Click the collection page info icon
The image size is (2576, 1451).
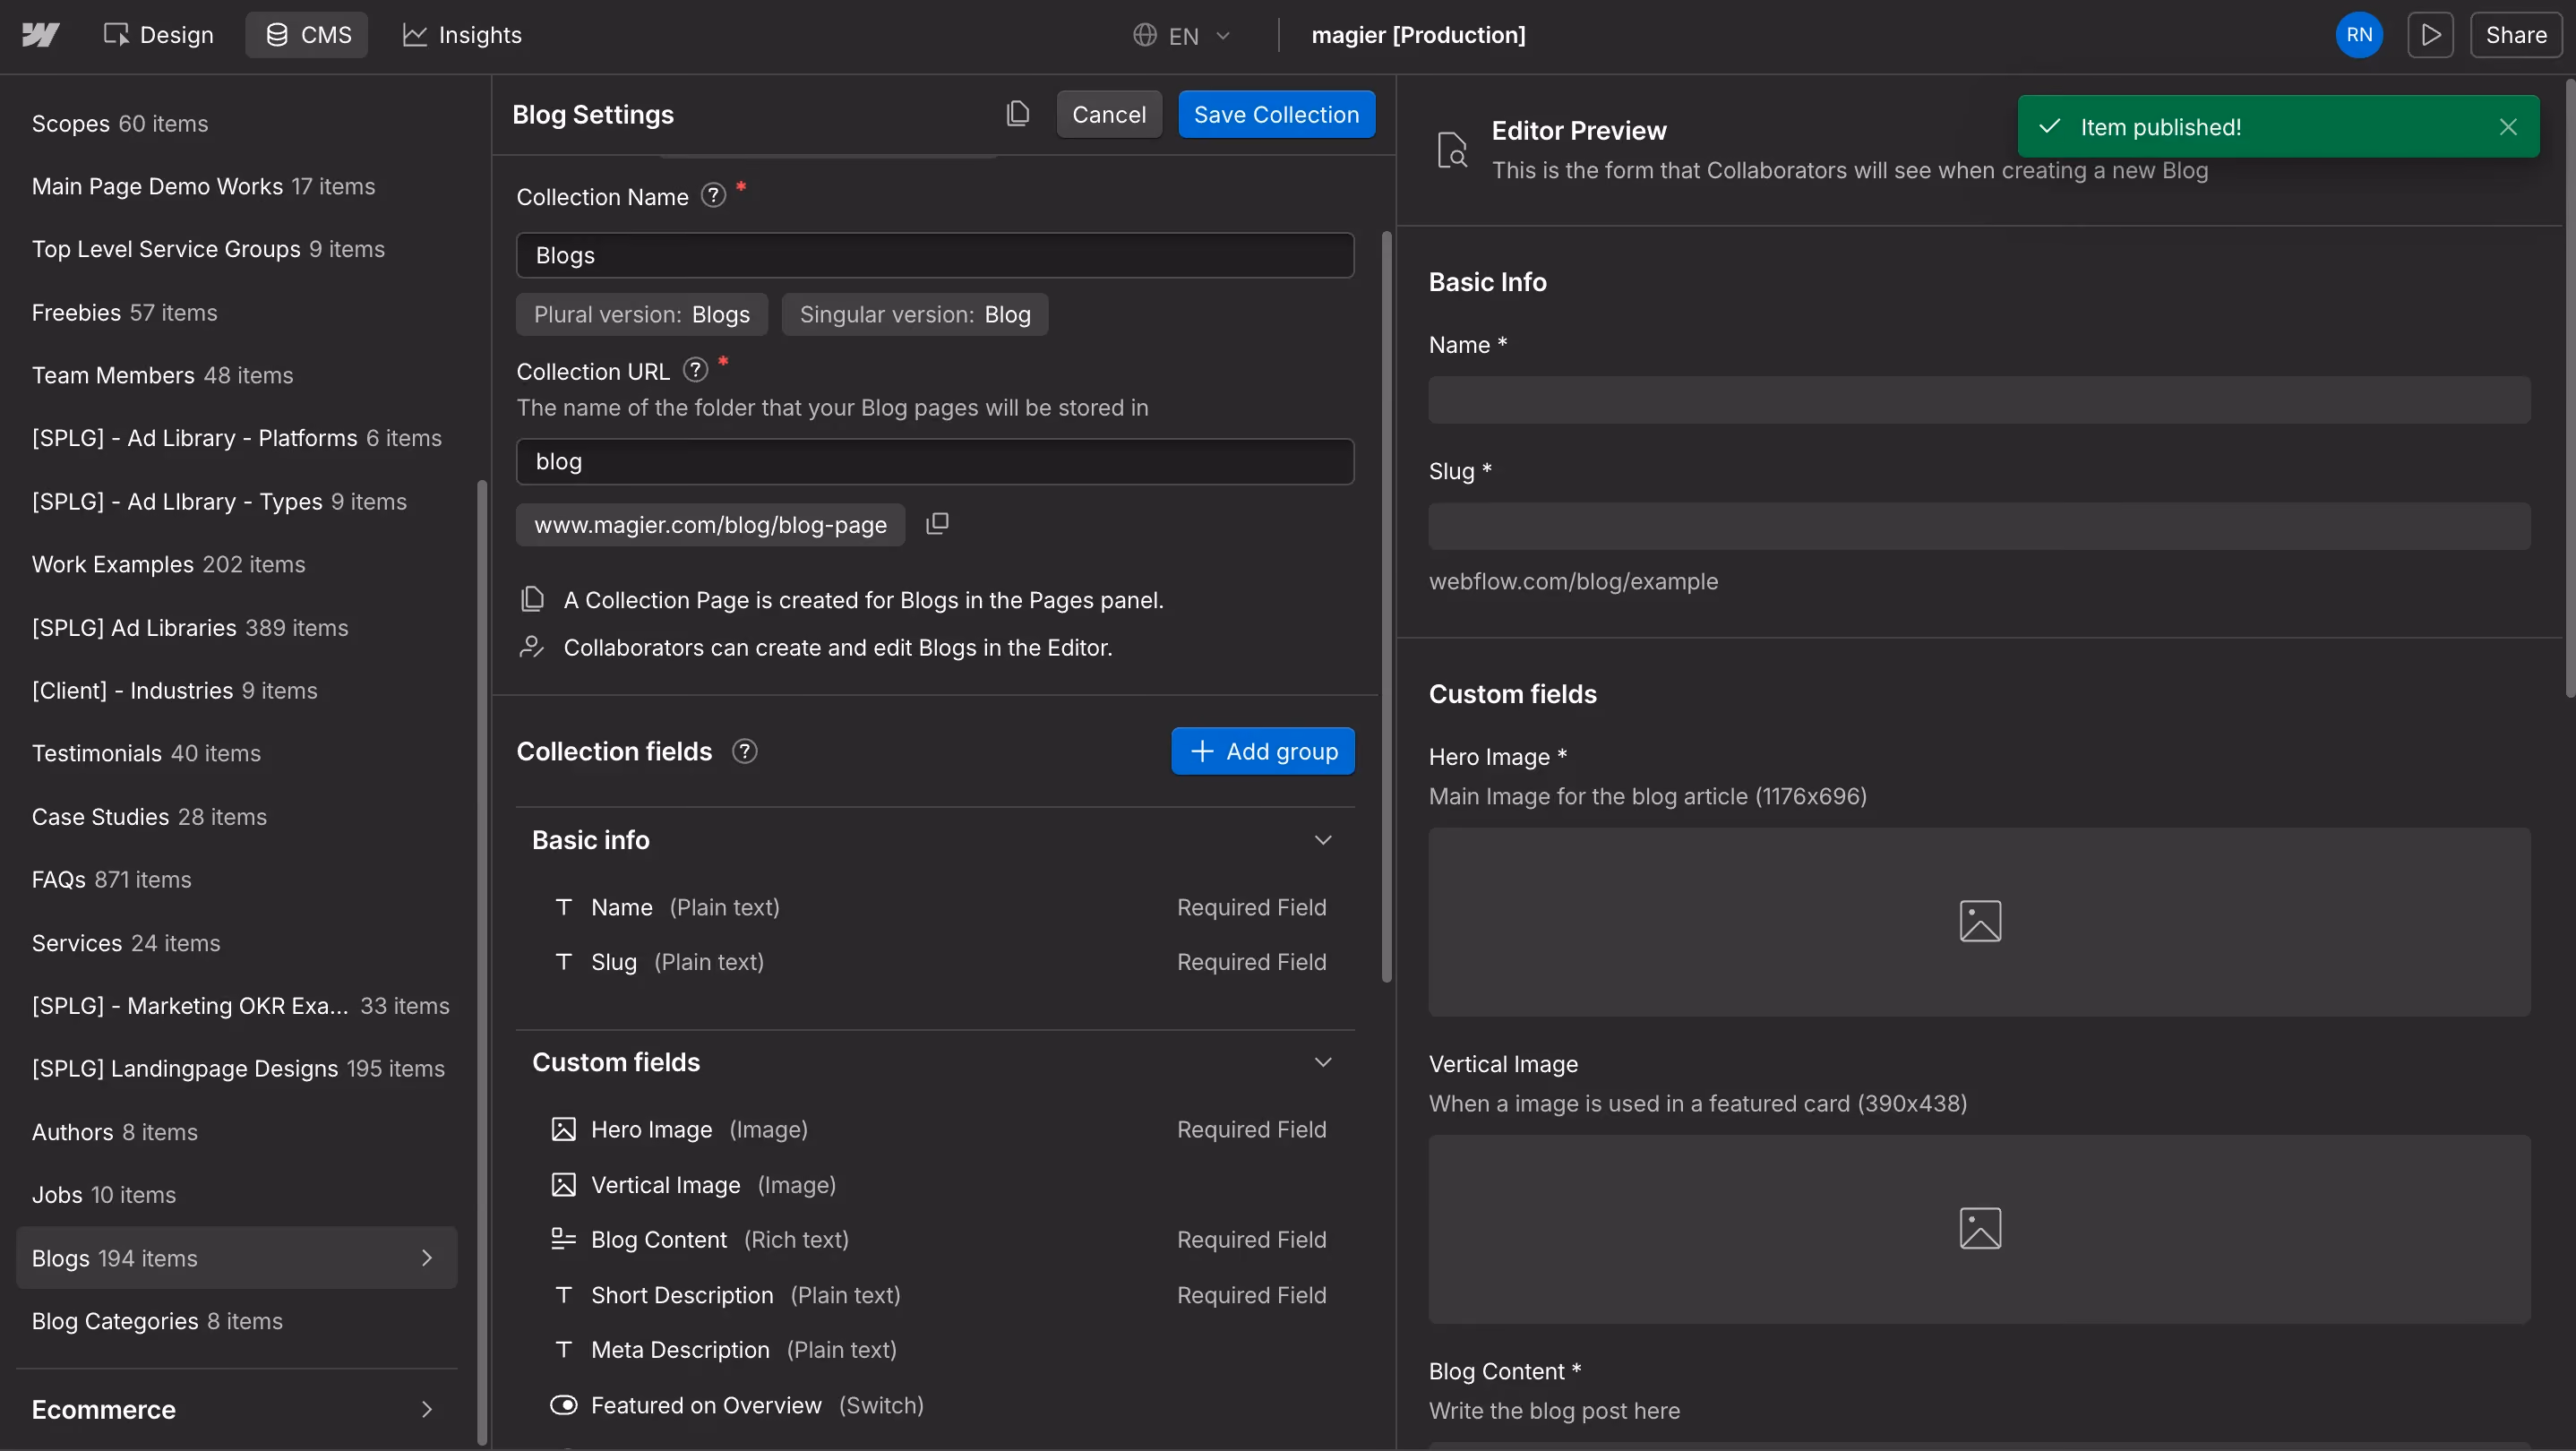pyautogui.click(x=532, y=599)
